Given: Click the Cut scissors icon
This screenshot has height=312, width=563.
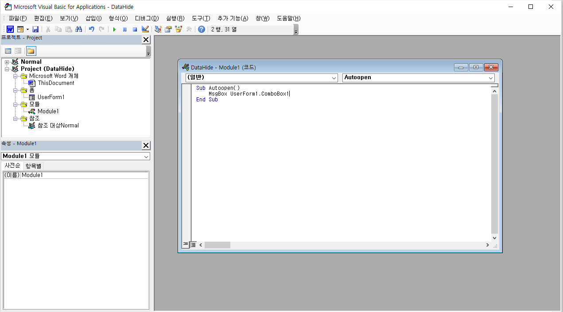Looking at the screenshot, I should (x=48, y=29).
